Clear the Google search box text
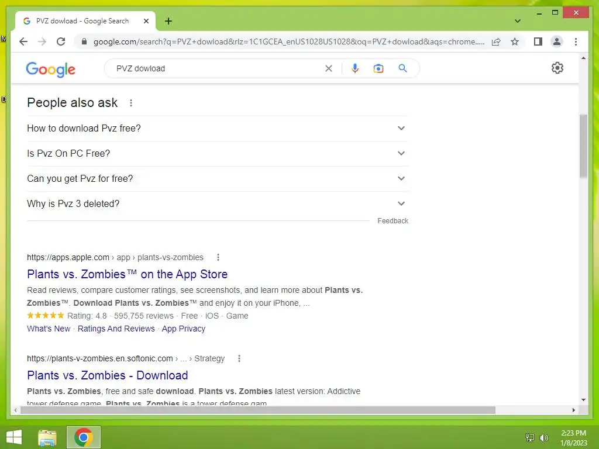This screenshot has width=599, height=449. point(329,68)
